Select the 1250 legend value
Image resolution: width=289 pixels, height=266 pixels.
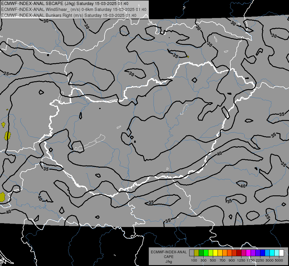(x=241, y=260)
